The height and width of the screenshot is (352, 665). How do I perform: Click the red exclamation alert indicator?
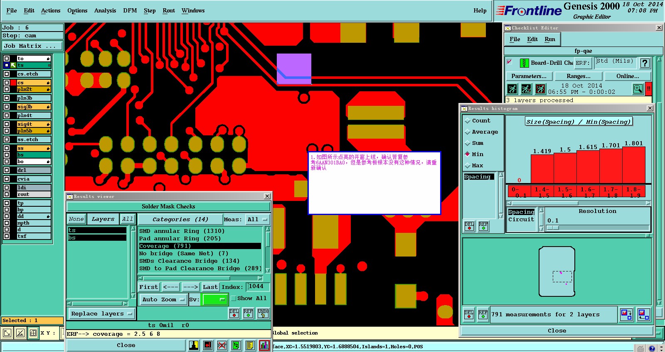pos(648,88)
